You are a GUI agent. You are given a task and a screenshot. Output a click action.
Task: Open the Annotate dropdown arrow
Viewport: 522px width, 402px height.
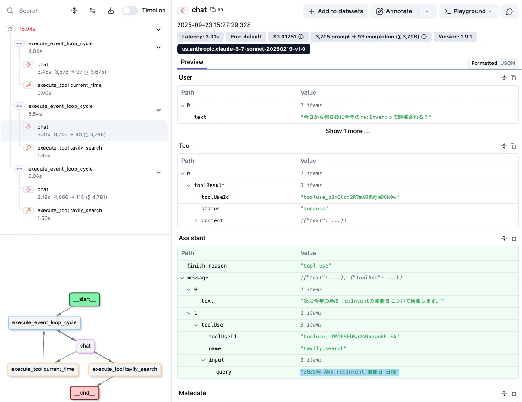click(427, 11)
